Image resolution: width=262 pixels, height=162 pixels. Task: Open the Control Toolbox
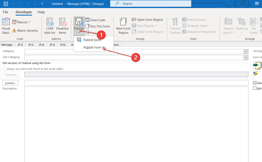(x=175, y=25)
